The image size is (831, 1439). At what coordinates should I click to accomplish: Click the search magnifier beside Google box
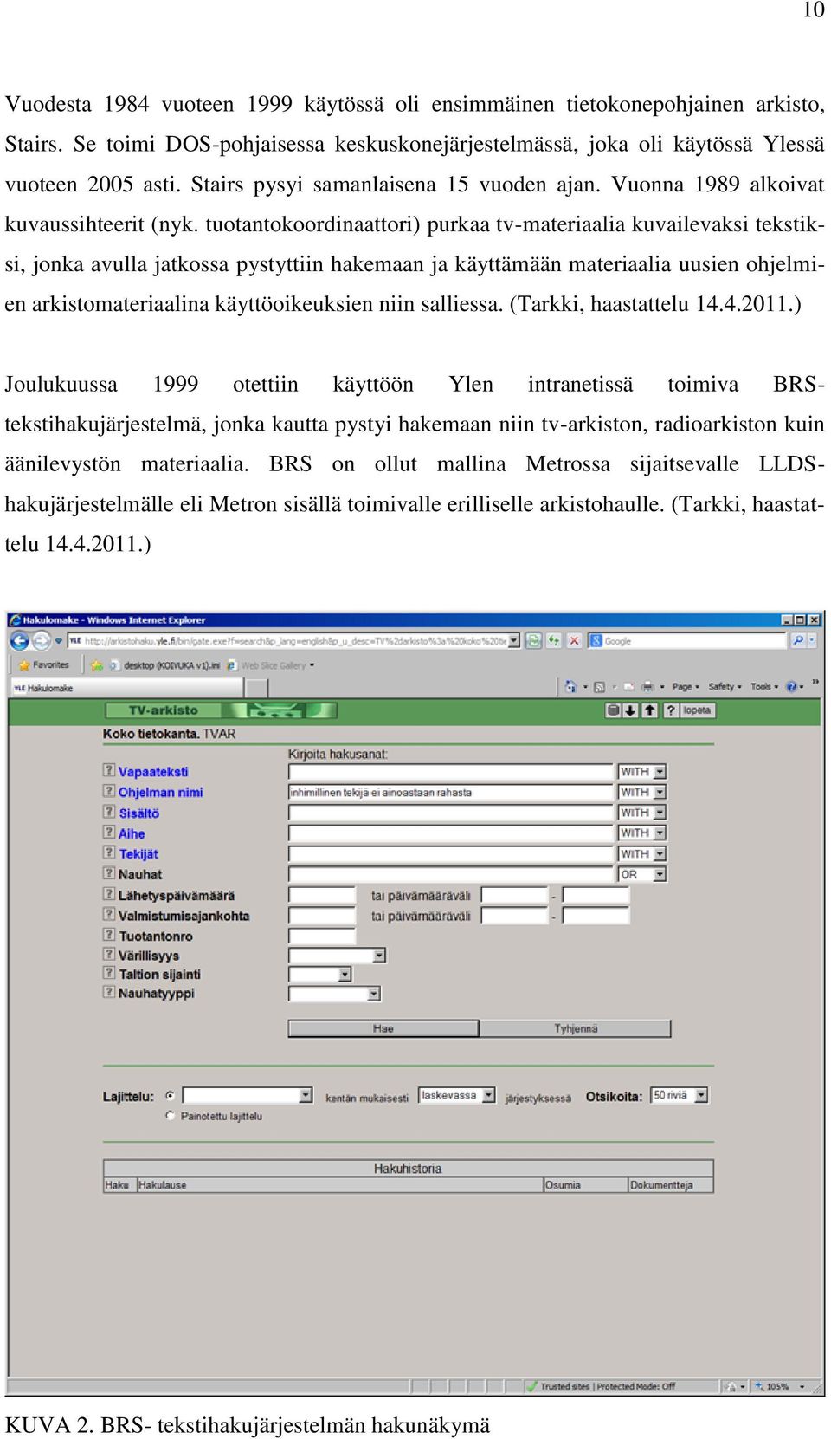tap(798, 641)
